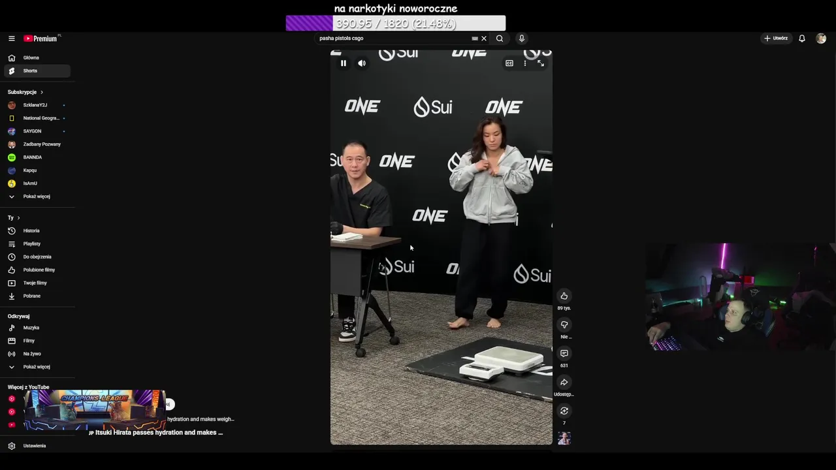Screen dimensions: 836x470
Task: Click the Champions League overlay thumbnail
Action: point(95,410)
